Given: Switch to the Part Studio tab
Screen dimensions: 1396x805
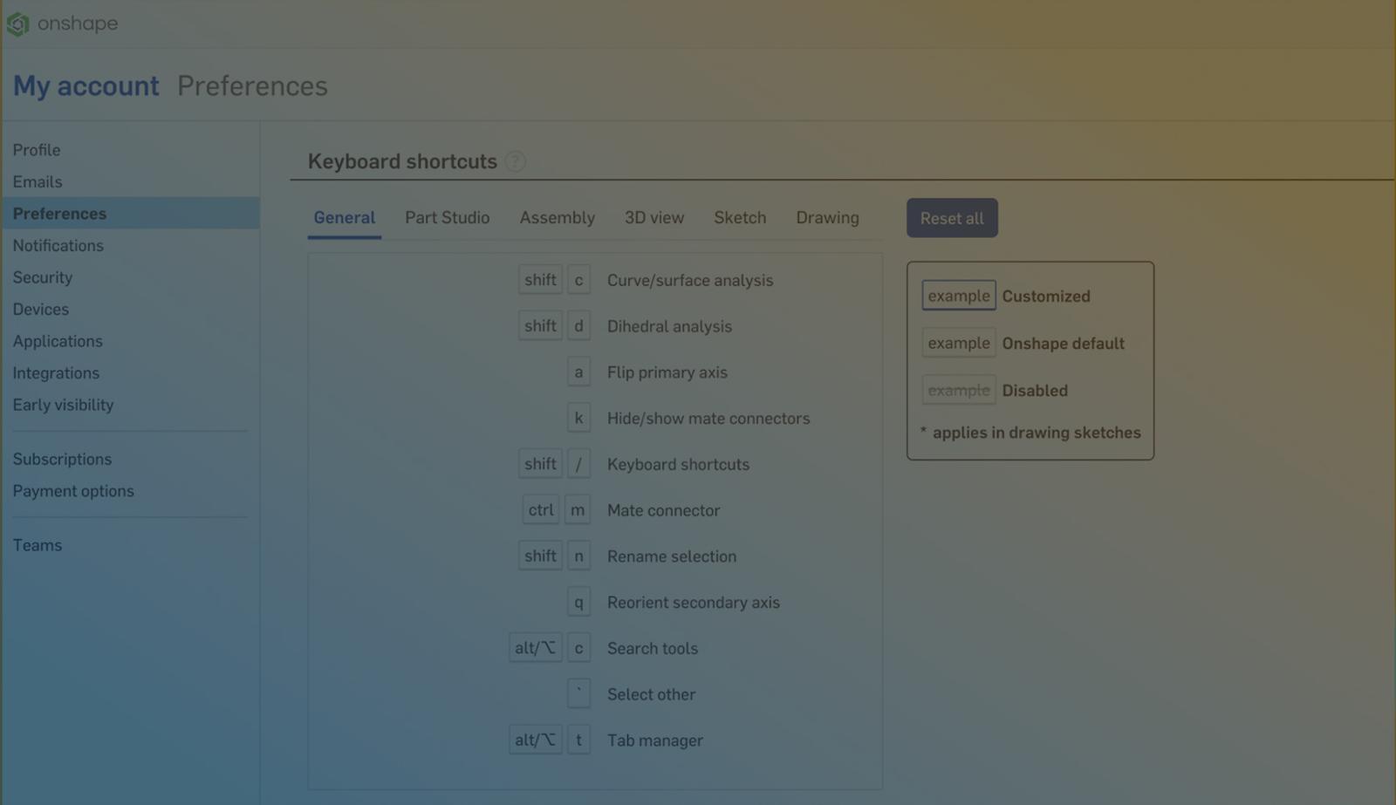Looking at the screenshot, I should (x=447, y=218).
